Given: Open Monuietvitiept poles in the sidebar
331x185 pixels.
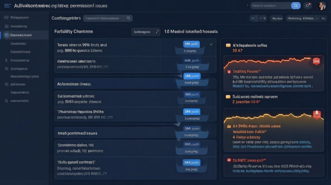Looking at the screenshot, I should [x=25, y=76].
